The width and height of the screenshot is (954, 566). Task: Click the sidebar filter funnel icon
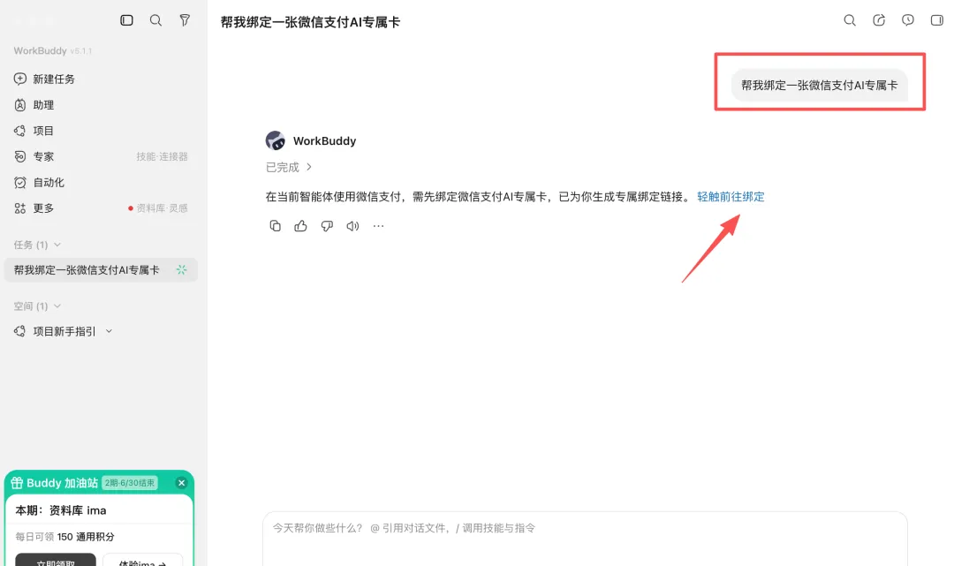coord(185,20)
